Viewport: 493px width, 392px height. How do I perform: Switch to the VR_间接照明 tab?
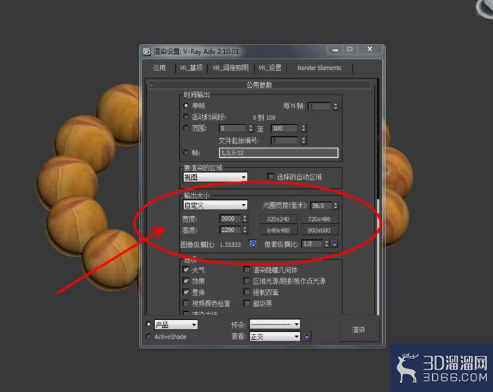click(x=230, y=68)
